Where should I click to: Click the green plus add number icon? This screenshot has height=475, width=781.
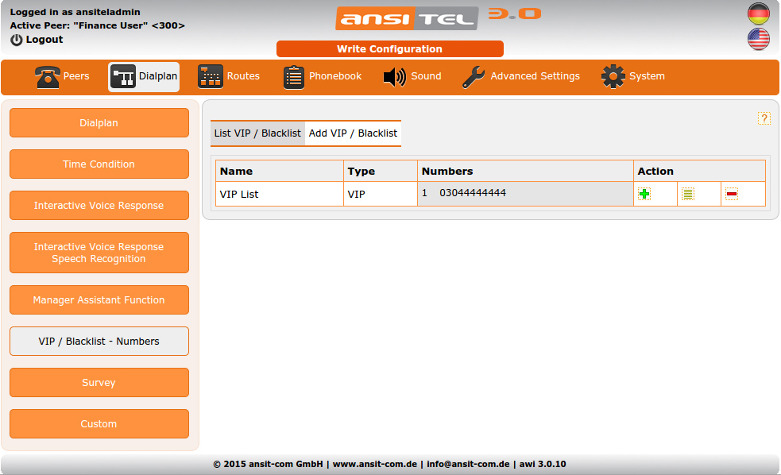click(x=644, y=194)
